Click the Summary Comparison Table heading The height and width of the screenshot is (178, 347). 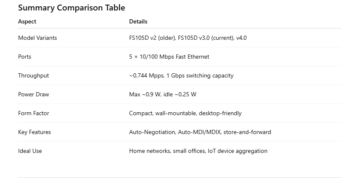72,8
